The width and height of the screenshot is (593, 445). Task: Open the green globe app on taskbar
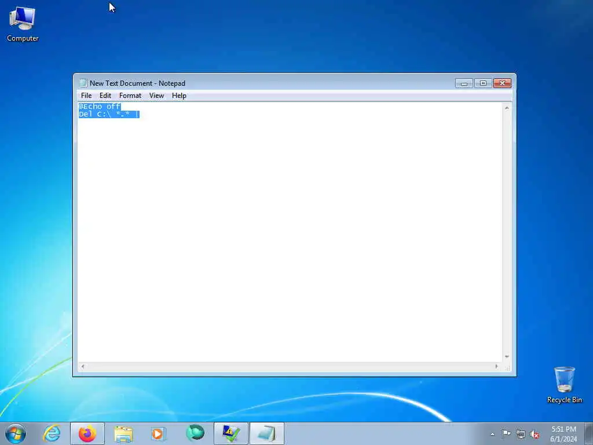coord(195,433)
